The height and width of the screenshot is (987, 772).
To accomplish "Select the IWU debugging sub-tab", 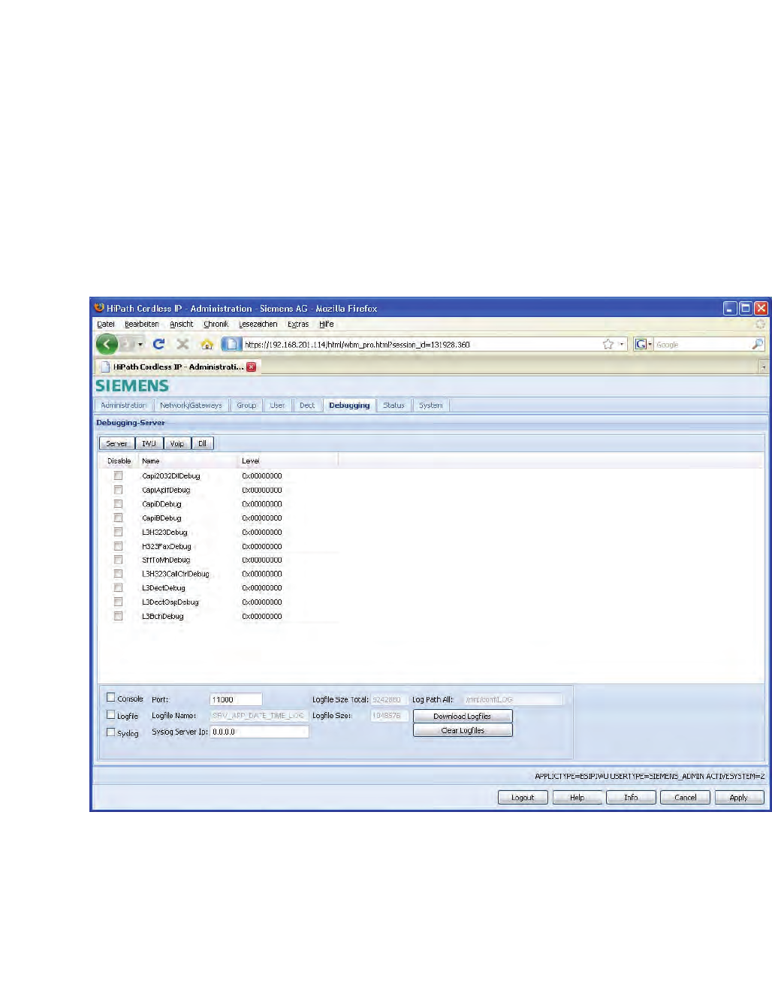I will [x=149, y=443].
